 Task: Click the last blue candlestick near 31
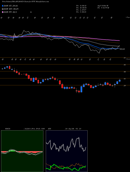120,81
